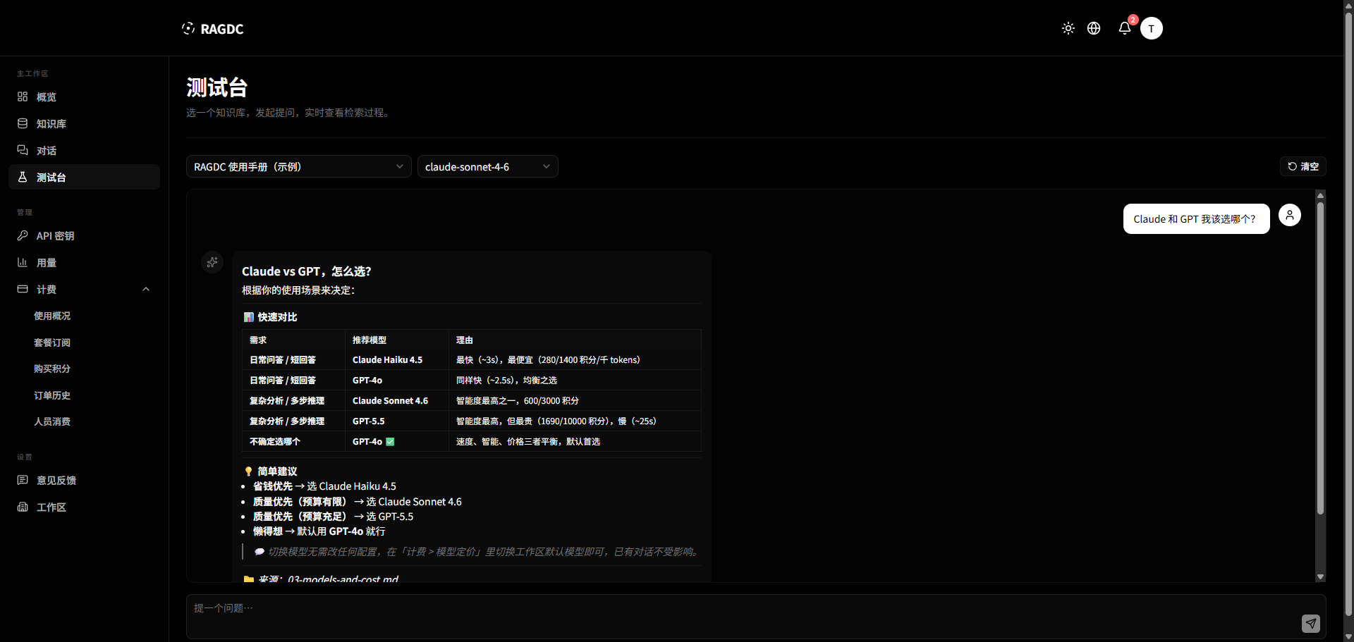Go to the 概览 page
This screenshot has width=1354, height=642.
pyautogui.click(x=84, y=97)
